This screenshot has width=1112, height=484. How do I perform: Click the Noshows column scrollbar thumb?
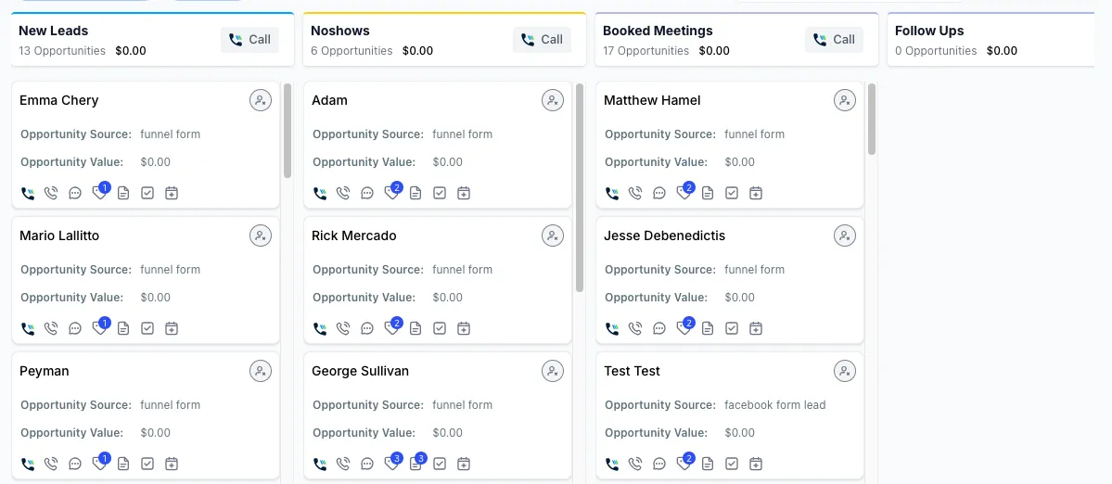click(x=580, y=185)
